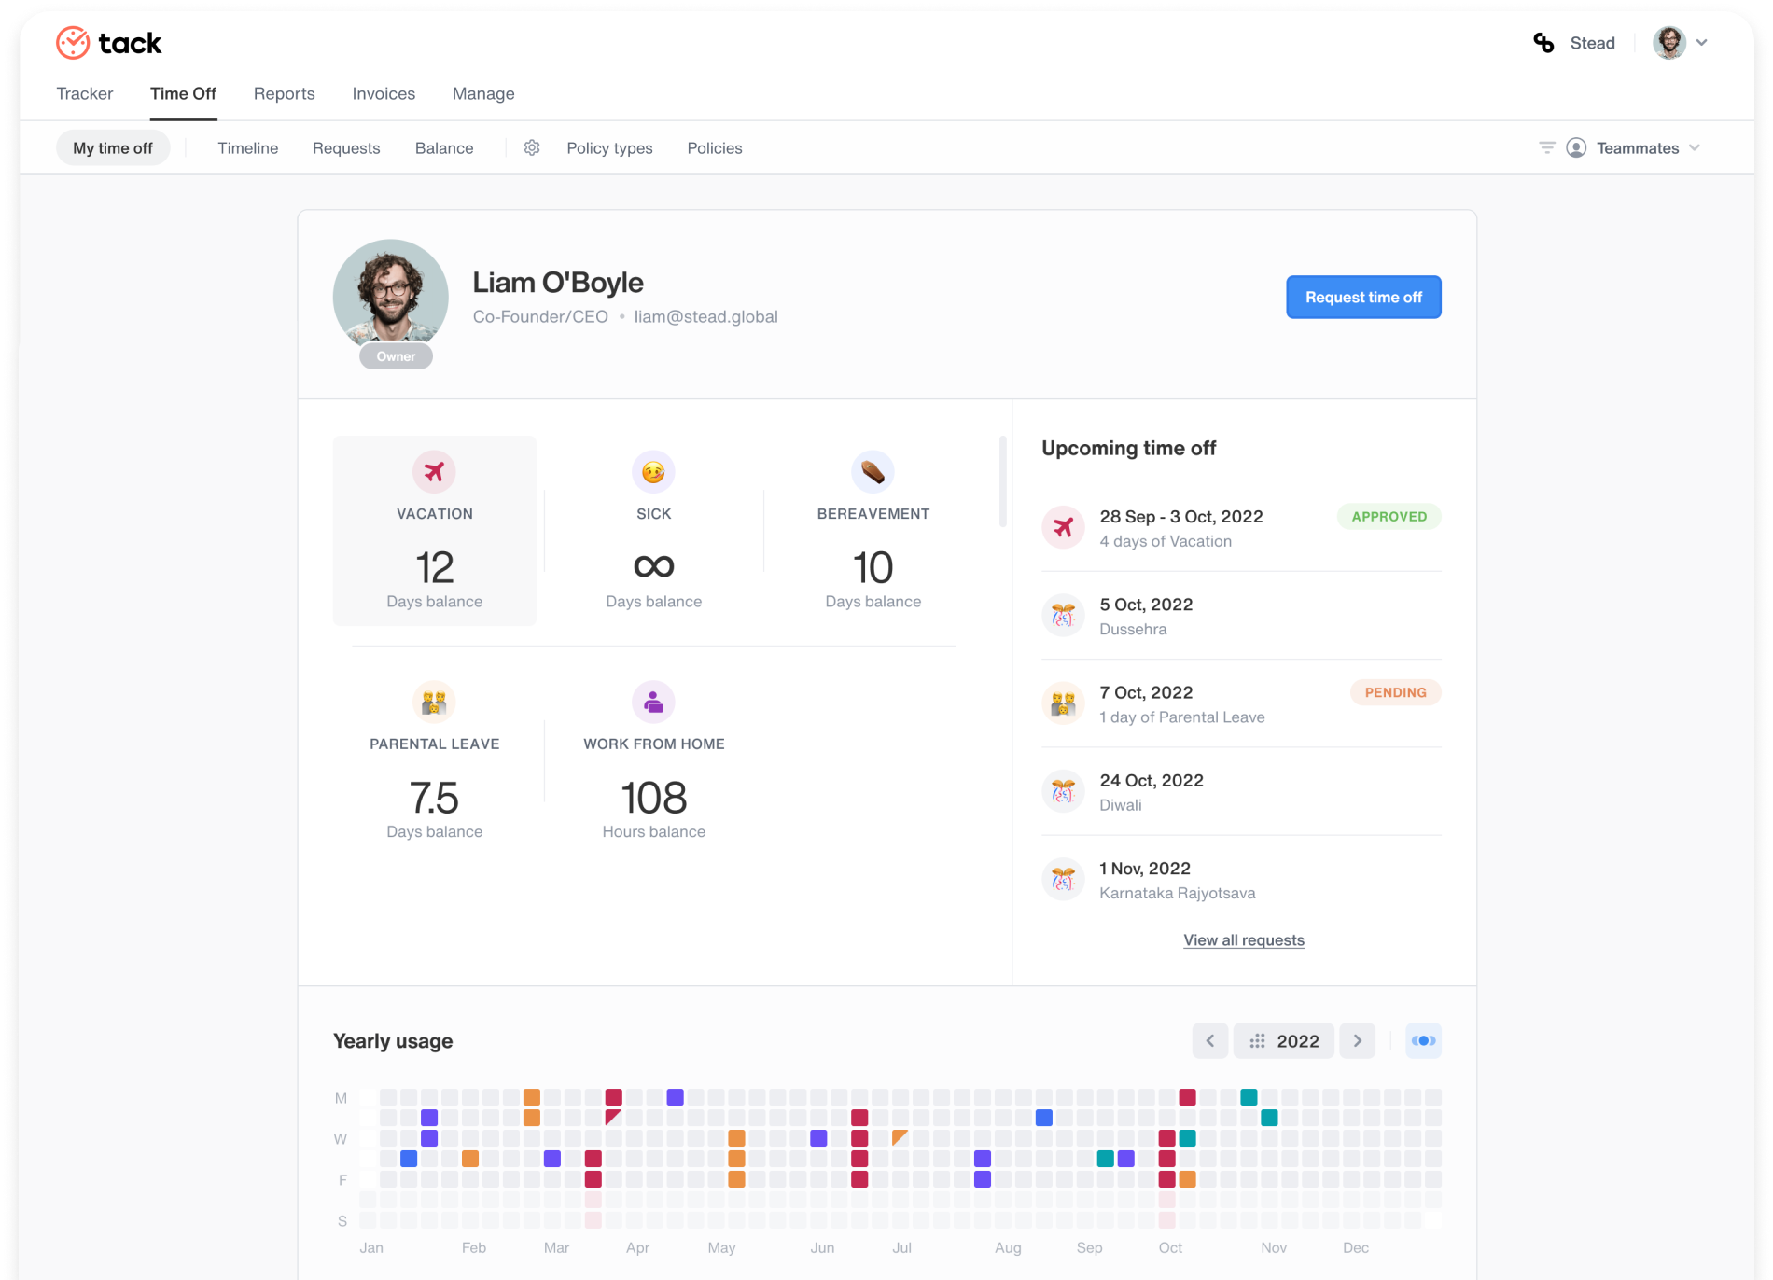Open the Bereavement coffin icon card
The image size is (1773, 1280).
coord(873,471)
